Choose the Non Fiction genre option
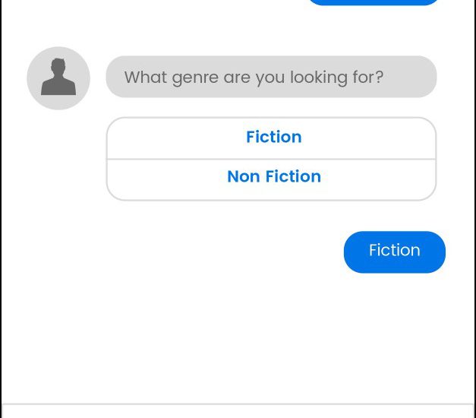476x418 pixels. (x=271, y=179)
